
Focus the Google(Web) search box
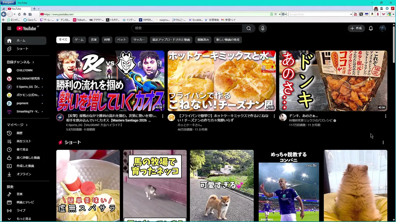319,14
